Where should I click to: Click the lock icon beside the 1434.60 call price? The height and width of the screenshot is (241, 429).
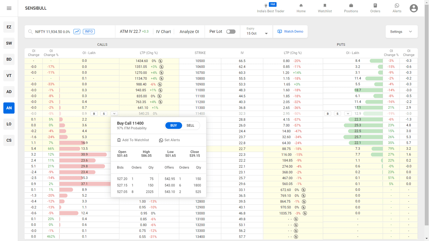(160, 61)
